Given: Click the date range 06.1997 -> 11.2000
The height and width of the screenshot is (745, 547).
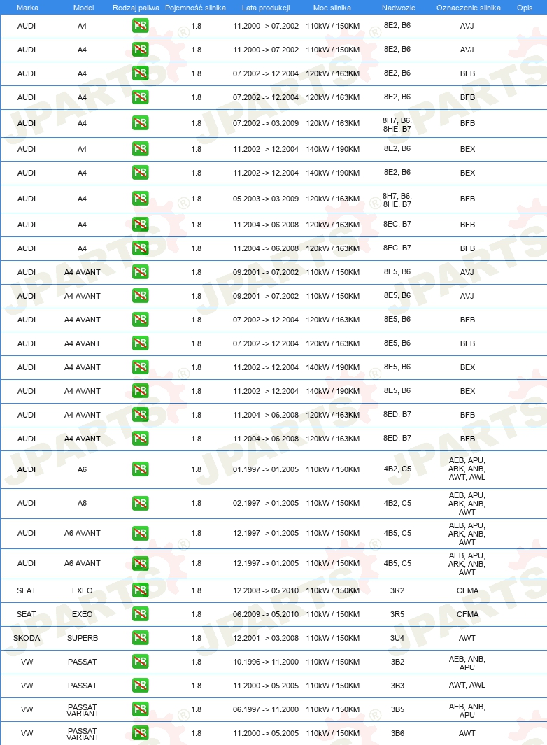Looking at the screenshot, I should click(266, 709).
